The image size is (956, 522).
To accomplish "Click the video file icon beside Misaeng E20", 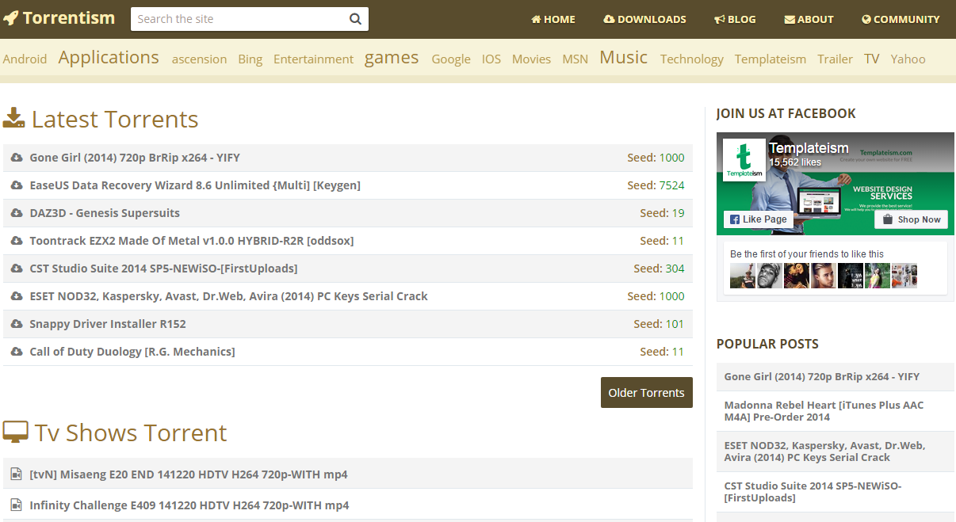I will (x=16, y=474).
